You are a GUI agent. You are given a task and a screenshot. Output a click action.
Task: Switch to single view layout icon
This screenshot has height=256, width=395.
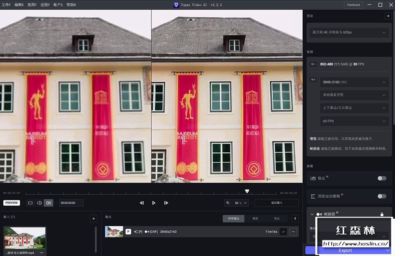coord(30,203)
